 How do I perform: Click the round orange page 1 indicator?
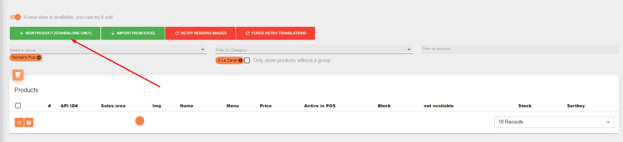140,121
